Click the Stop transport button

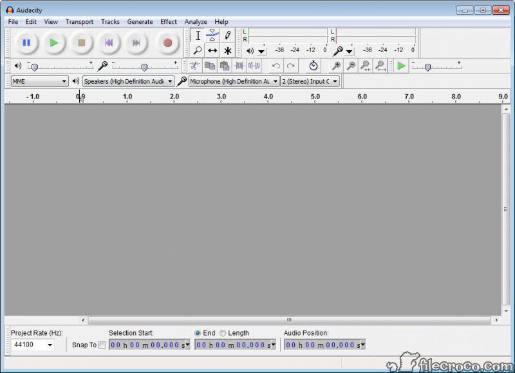(x=81, y=43)
